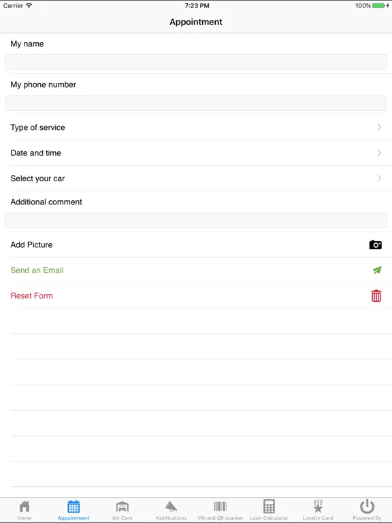This screenshot has width=392, height=523.
Task: Focus the Additional comment text field
Action: tap(196, 221)
